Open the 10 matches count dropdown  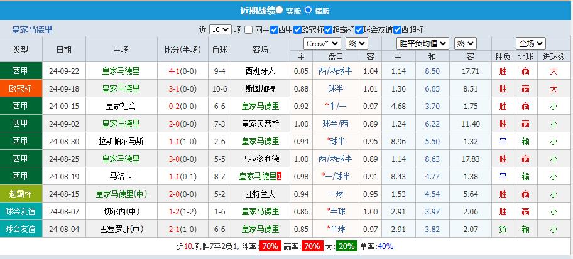pos(220,29)
